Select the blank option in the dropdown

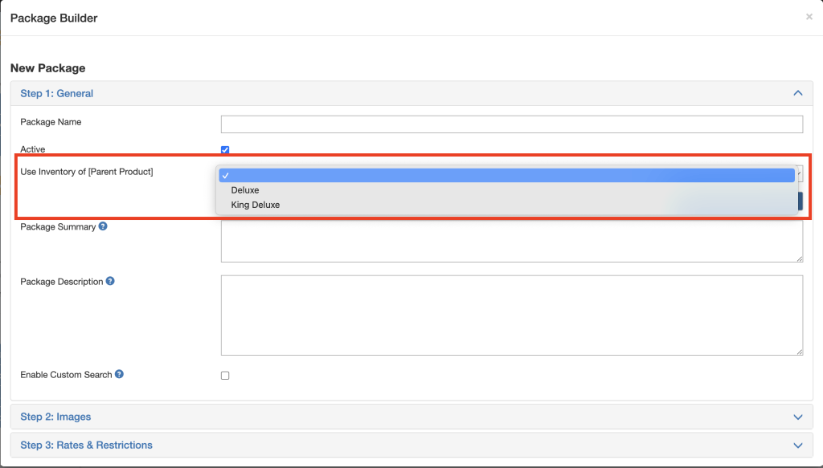506,175
